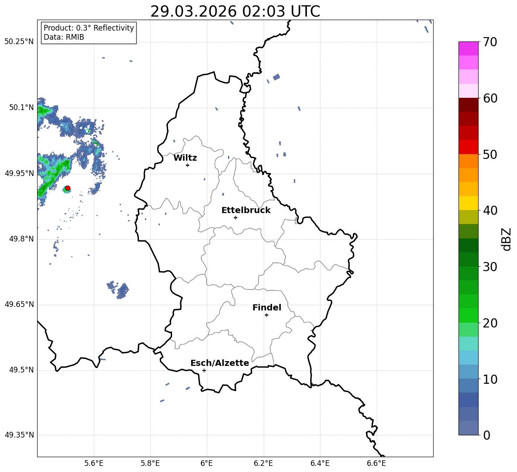Click the 49.8°N latitude label
Image resolution: width=517 pixels, height=472 pixels.
pos(21,239)
